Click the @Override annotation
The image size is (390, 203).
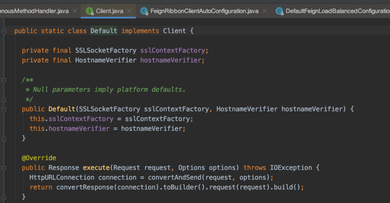point(39,158)
